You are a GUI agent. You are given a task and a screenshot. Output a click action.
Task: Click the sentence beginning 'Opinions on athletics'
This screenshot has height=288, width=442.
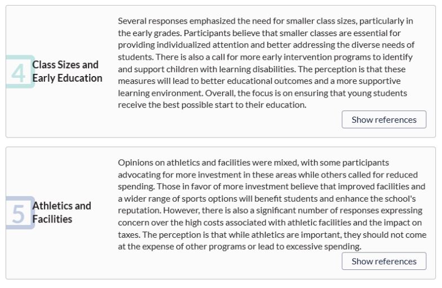pyautogui.click(x=268, y=175)
